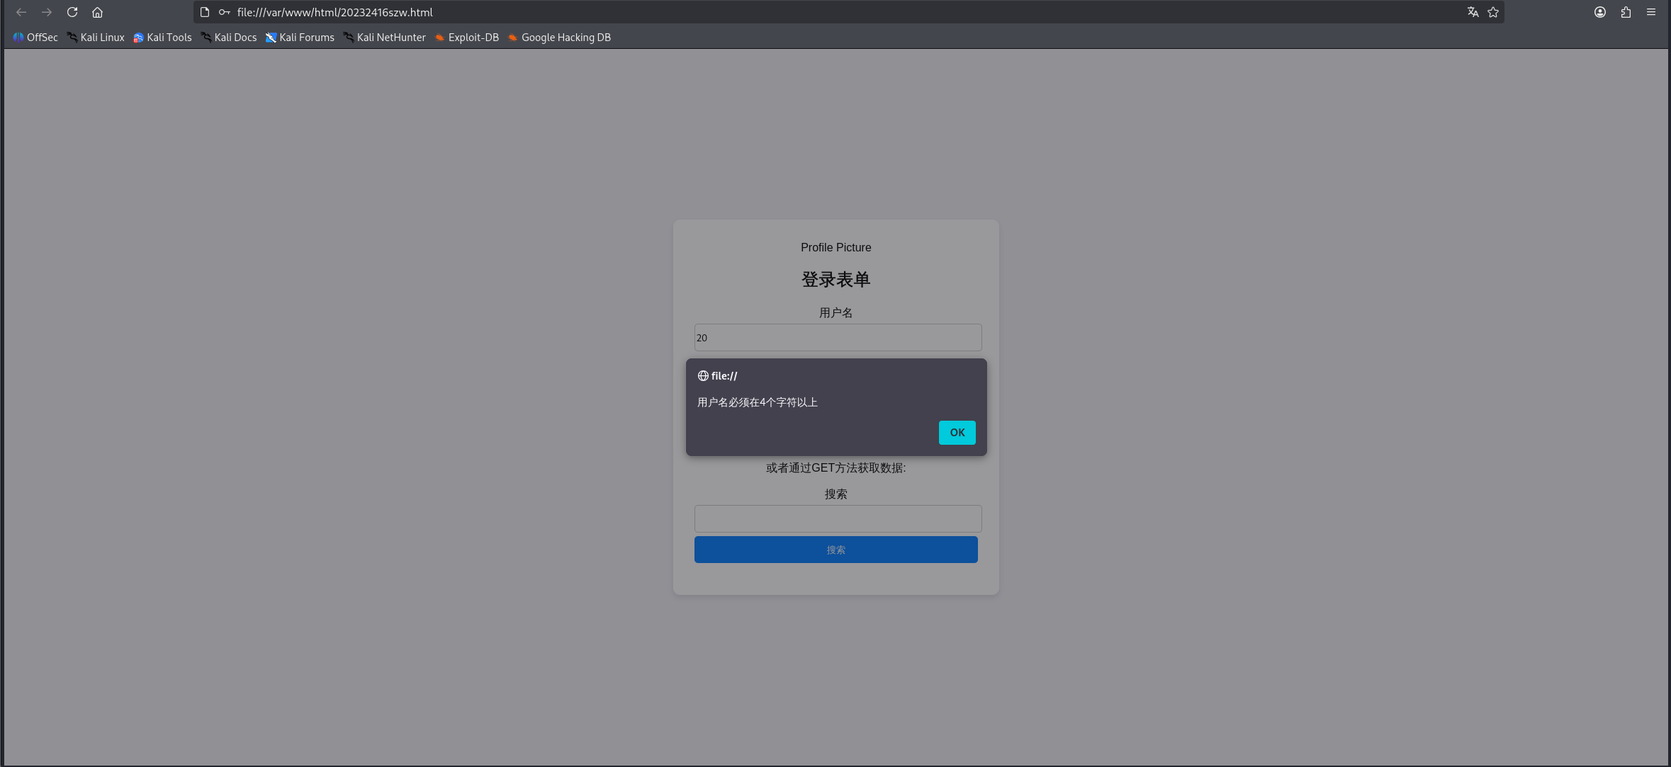View site permissions via the key icon
Image resolution: width=1671 pixels, height=767 pixels.
225,12
